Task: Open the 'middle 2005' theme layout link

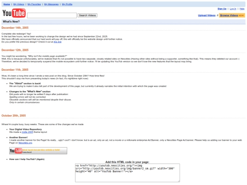Action: [x=27, y=132]
